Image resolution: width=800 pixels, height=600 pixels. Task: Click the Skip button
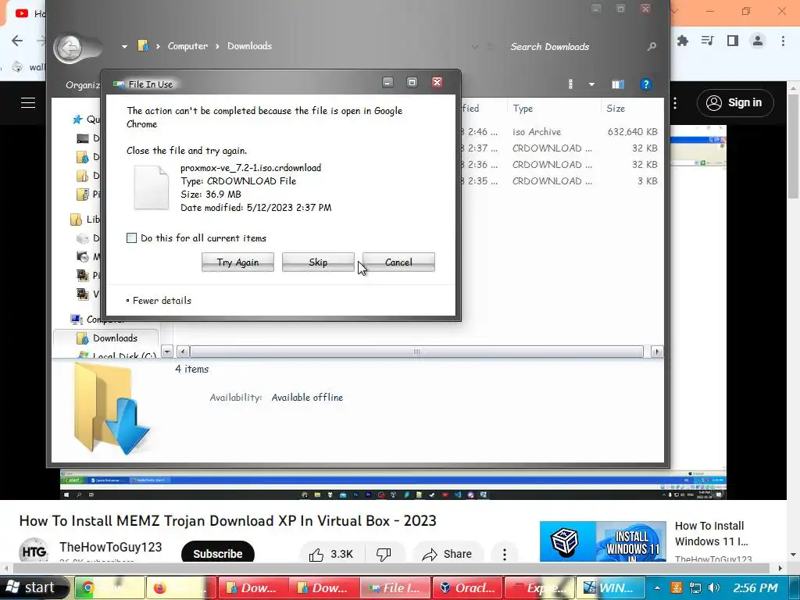[318, 262]
